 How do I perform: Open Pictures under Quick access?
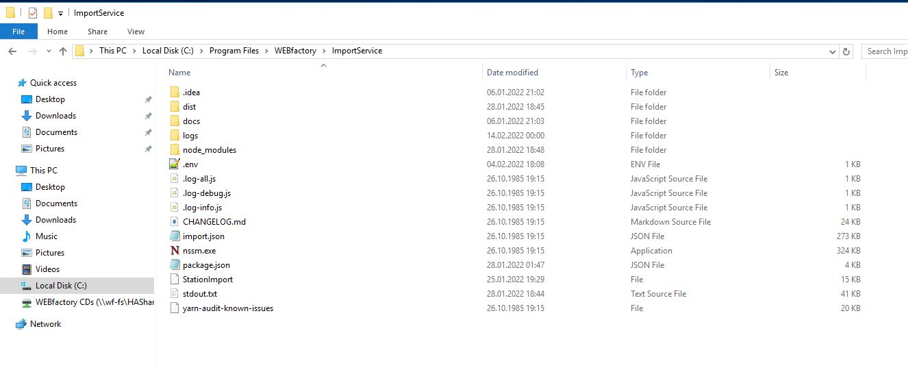click(x=50, y=149)
